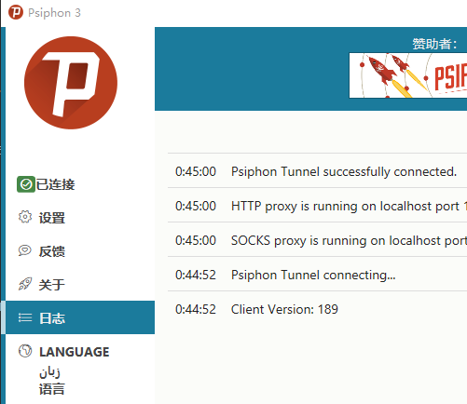Viewport: 467px width, 404px height.
Task: Select the HTTP proxy running log entry
Action: pyautogui.click(x=317, y=206)
